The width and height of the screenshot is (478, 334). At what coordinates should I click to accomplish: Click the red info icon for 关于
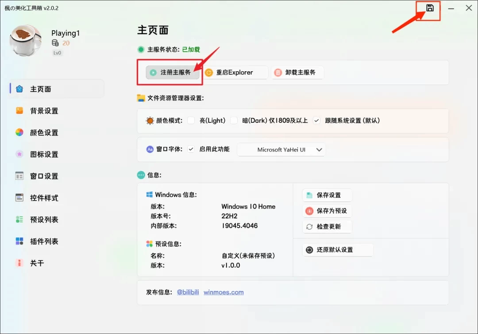point(19,263)
